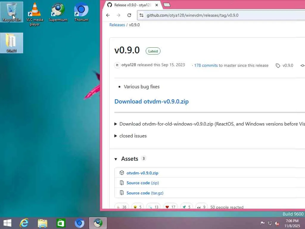Open the 178 commits link
Viewport: 305px width, 229px height.
pyautogui.click(x=206, y=65)
